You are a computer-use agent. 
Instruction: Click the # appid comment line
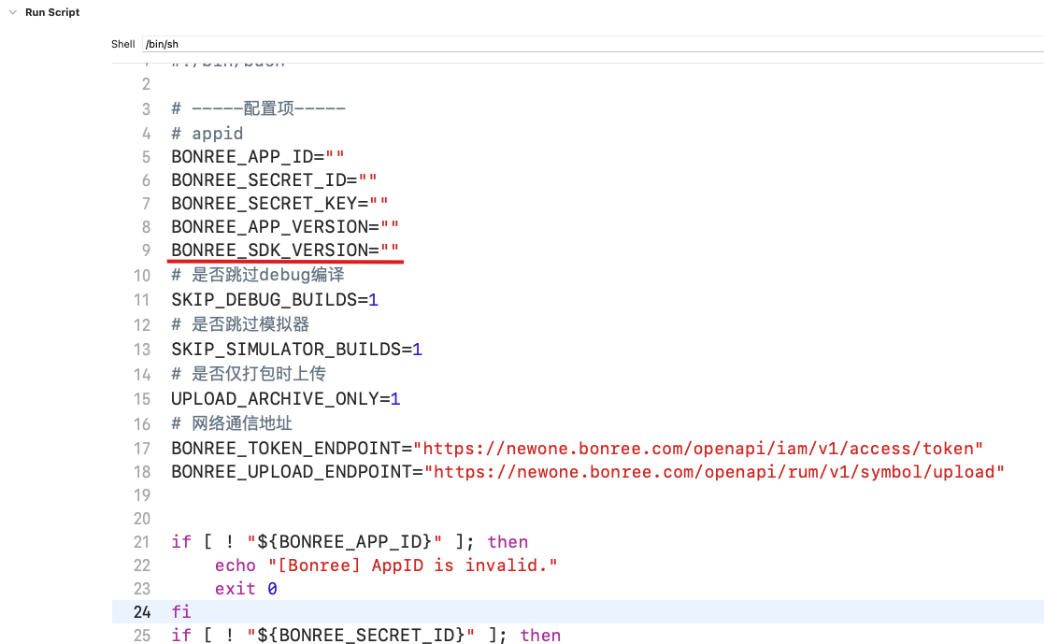click(207, 134)
